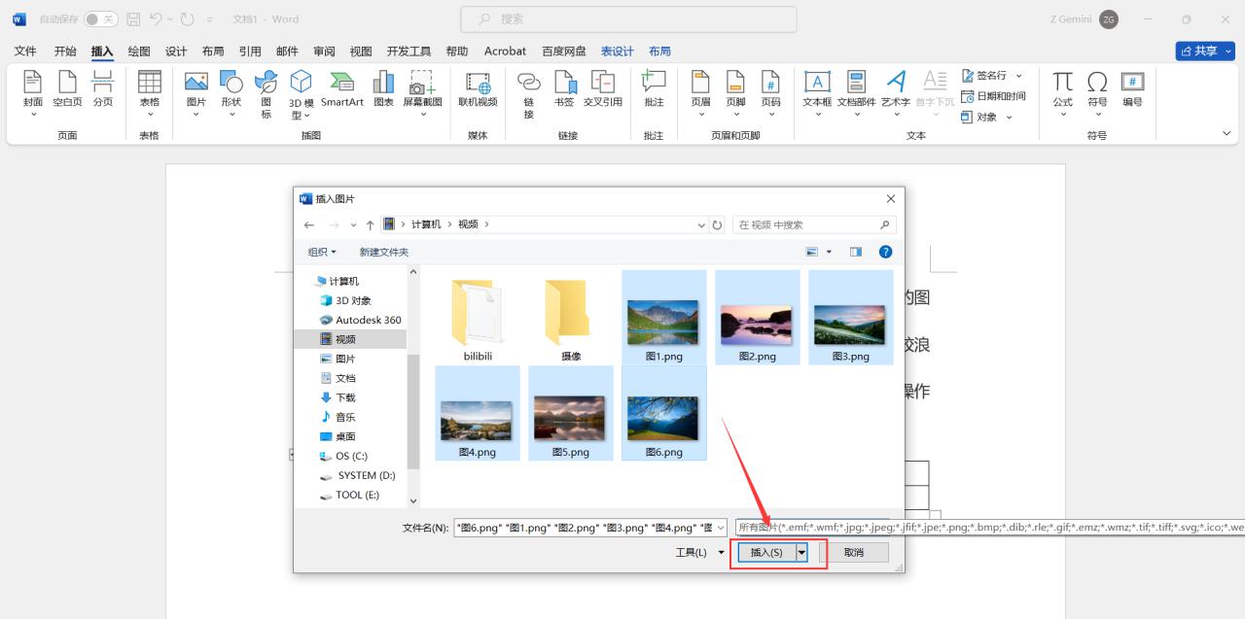Expand the Organize (组织) menu
Image resolution: width=1245 pixels, height=619 pixels.
coord(322,252)
